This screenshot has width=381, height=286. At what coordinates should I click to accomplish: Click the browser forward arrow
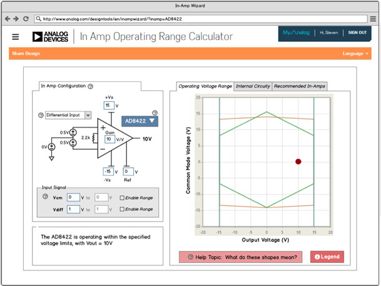[16, 19]
